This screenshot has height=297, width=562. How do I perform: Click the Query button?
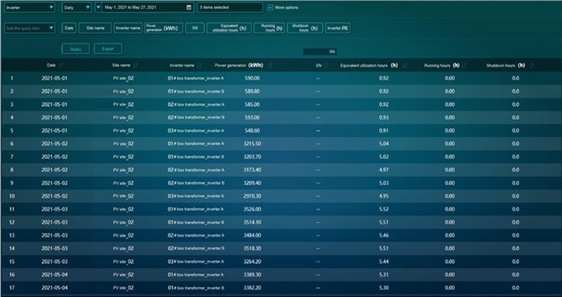pyautogui.click(x=75, y=49)
